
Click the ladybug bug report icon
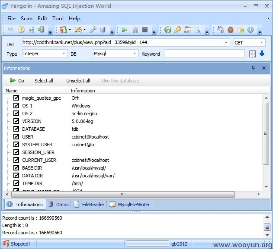[231, 30]
